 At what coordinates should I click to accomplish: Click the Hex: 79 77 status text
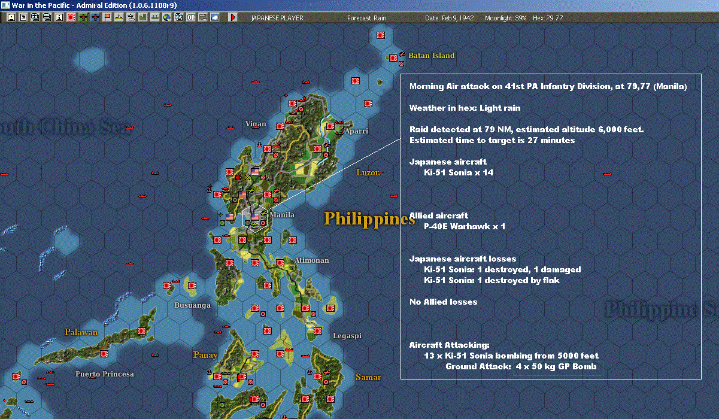547,18
